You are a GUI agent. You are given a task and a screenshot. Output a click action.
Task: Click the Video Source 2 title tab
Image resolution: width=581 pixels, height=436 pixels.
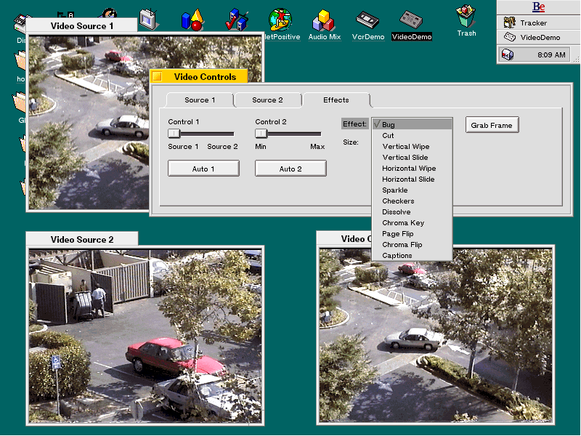pos(81,240)
